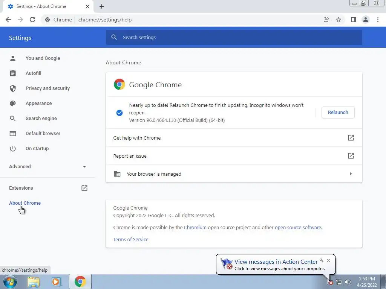Image resolution: width=386 pixels, height=289 pixels.
Task: Click View messages in Action Center
Action: point(276,262)
